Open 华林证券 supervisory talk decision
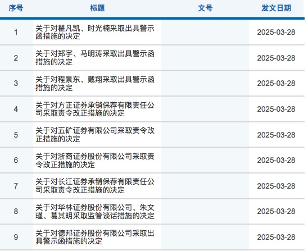308x251 pixels. coord(95,212)
